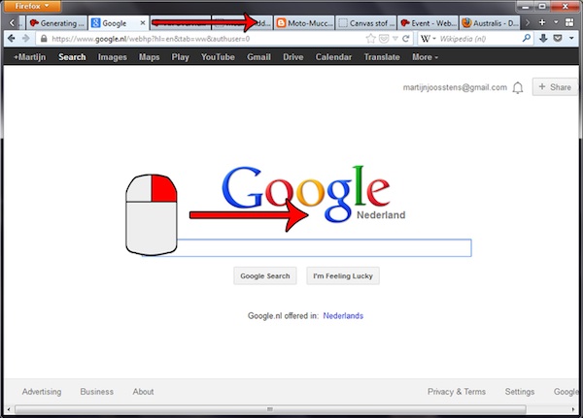Open the Advertising footer link
The height and width of the screenshot is (418, 583).
[x=42, y=392]
